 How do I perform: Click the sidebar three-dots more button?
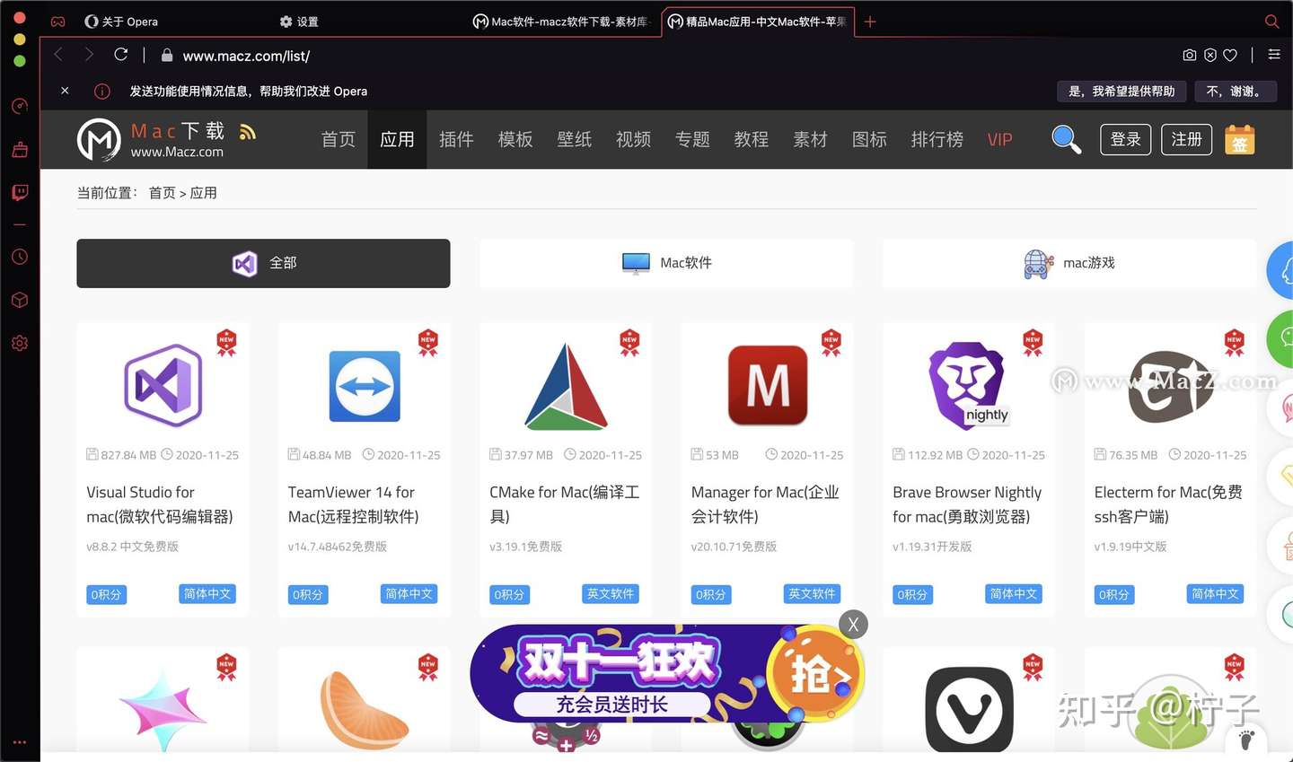[20, 742]
